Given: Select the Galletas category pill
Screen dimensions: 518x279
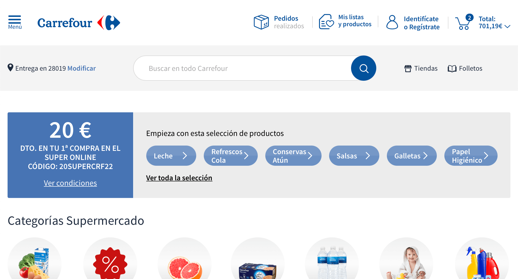Looking at the screenshot, I should 412,156.
